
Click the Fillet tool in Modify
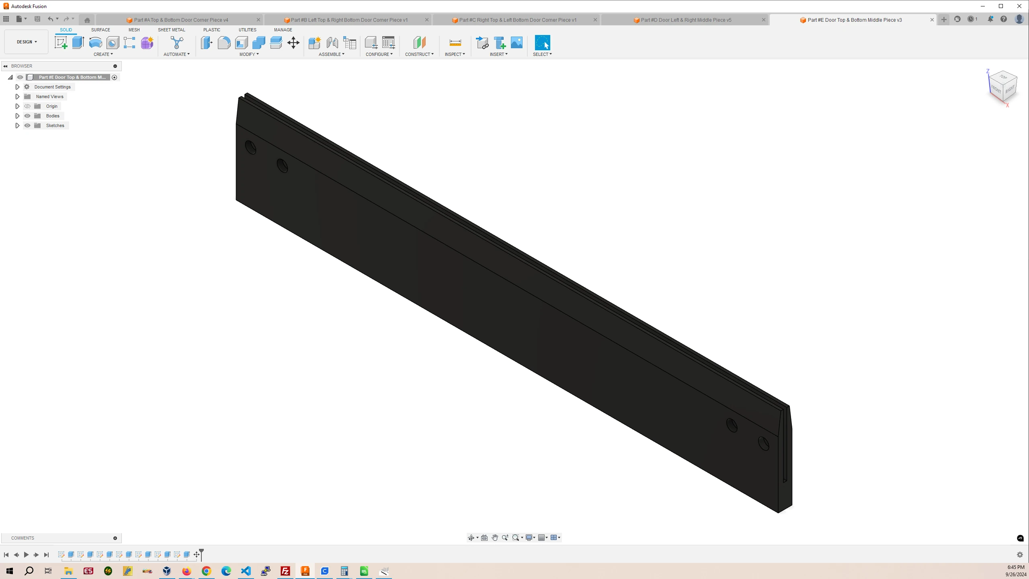tap(225, 43)
